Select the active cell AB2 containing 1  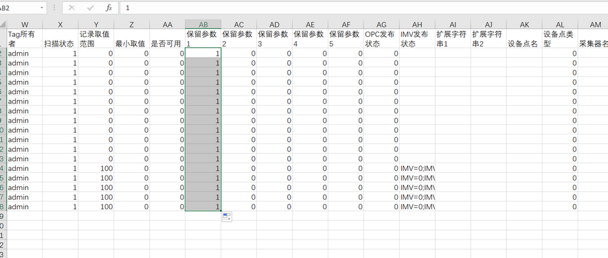pyautogui.click(x=203, y=54)
